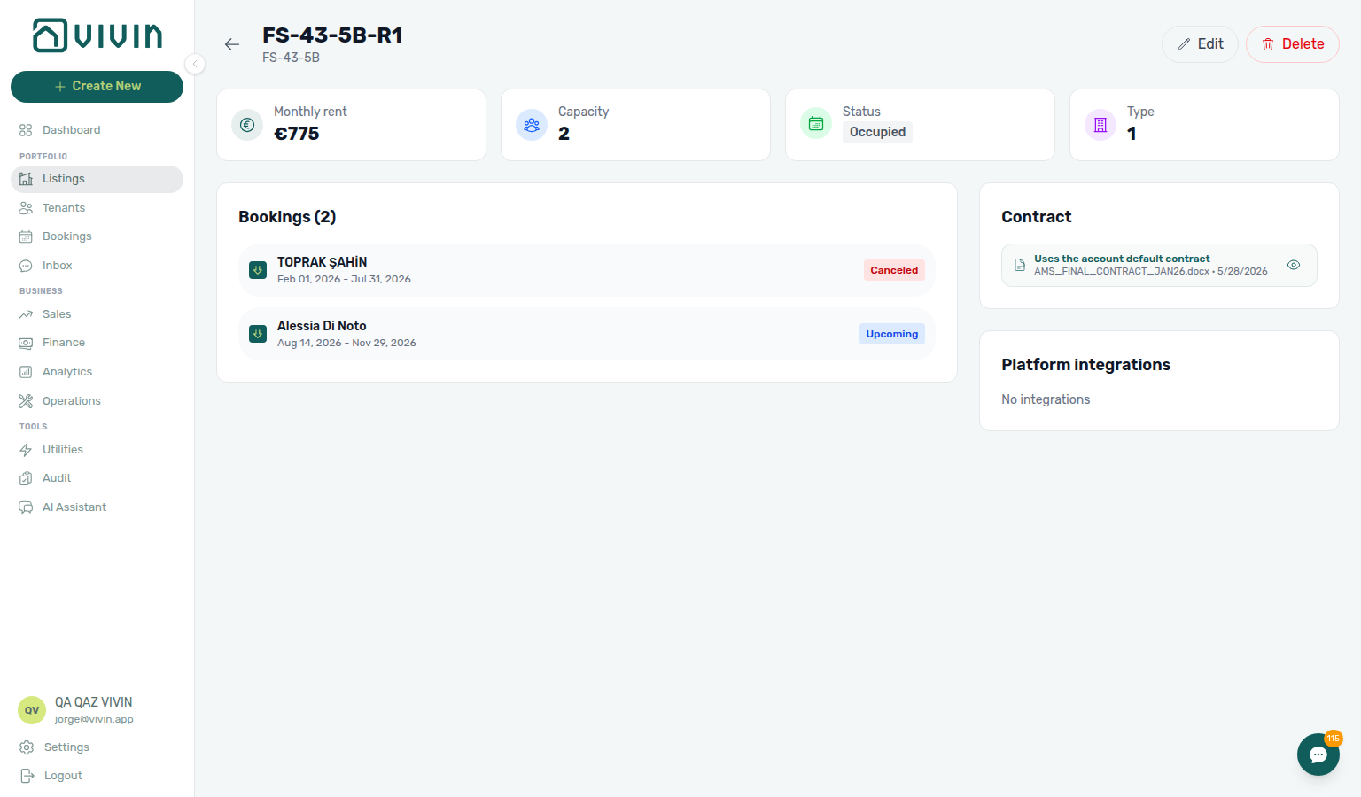This screenshot has height=797, width=1361.
Task: Click the Canceled status badge
Action: (x=894, y=270)
